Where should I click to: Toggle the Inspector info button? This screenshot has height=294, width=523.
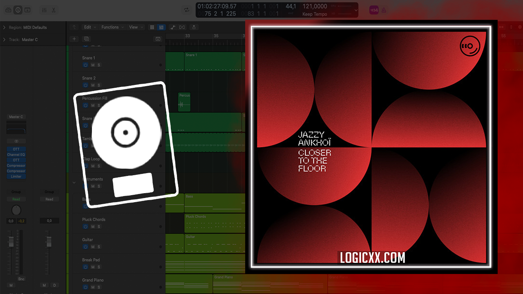tap(18, 10)
